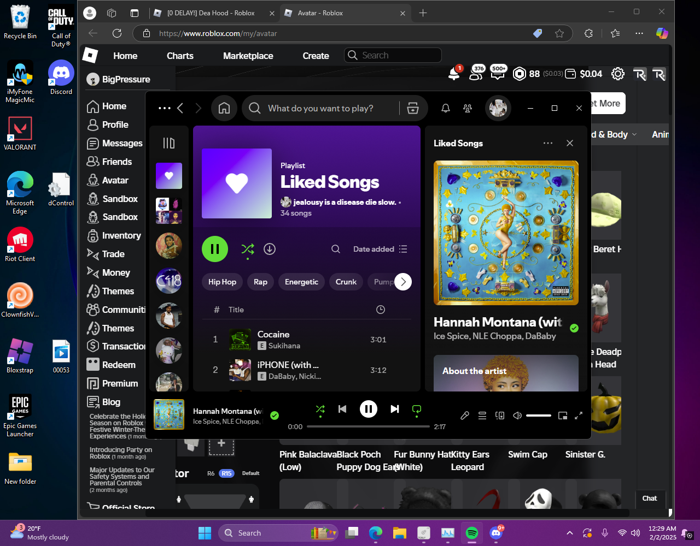
Task: Play Cocaine by Sukihana track
Action: tap(306, 340)
